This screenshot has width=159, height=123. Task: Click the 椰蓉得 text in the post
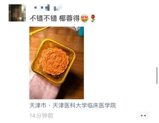(69, 19)
